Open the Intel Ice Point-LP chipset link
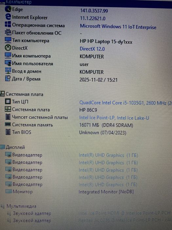Image resolution: width=172 pixels, height=230 pixels. tap(114, 118)
